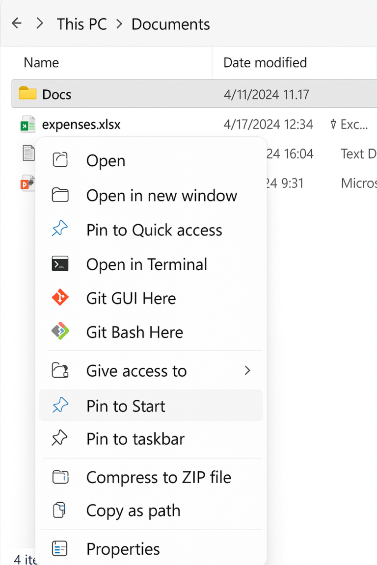Select the Excel icon for expenses.xlsx

[x=27, y=124]
